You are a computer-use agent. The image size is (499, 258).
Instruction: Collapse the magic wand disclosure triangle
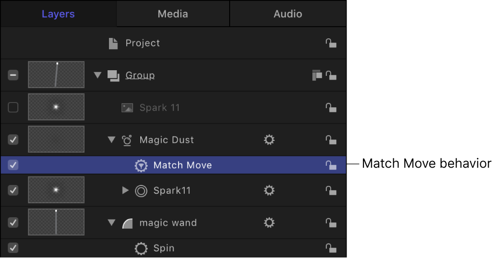[111, 222]
